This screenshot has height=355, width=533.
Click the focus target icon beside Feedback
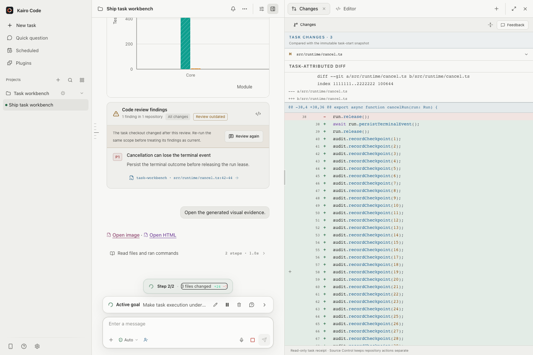pos(490,25)
